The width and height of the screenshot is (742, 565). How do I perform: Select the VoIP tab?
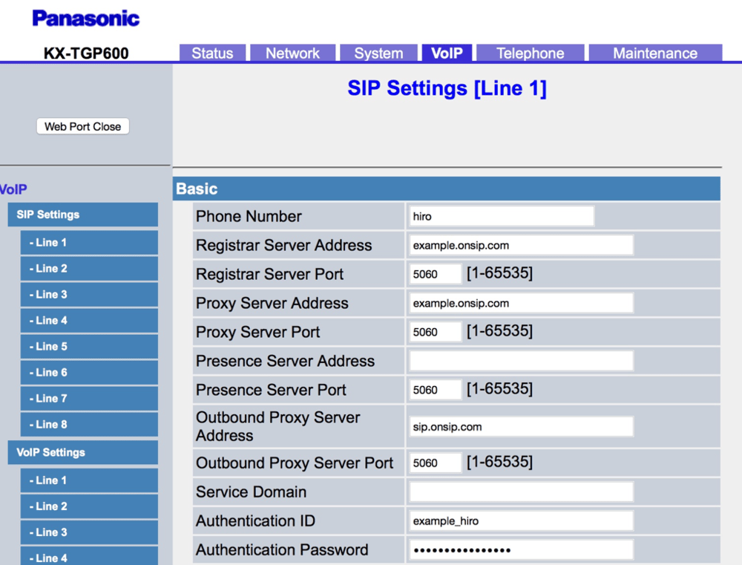point(447,53)
